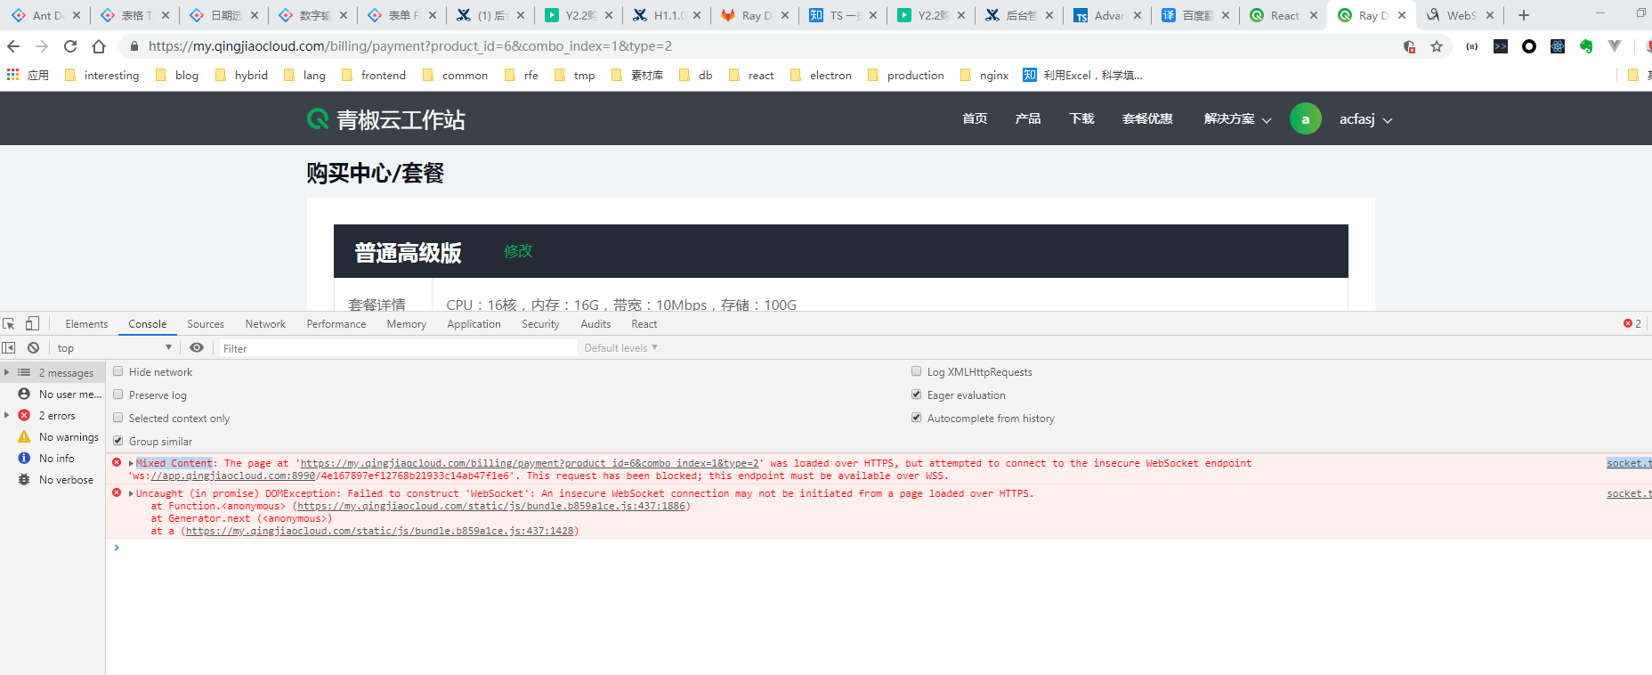Switch to the Application DevTools tab
Viewport: 1652px width, 675px height.
point(474,323)
